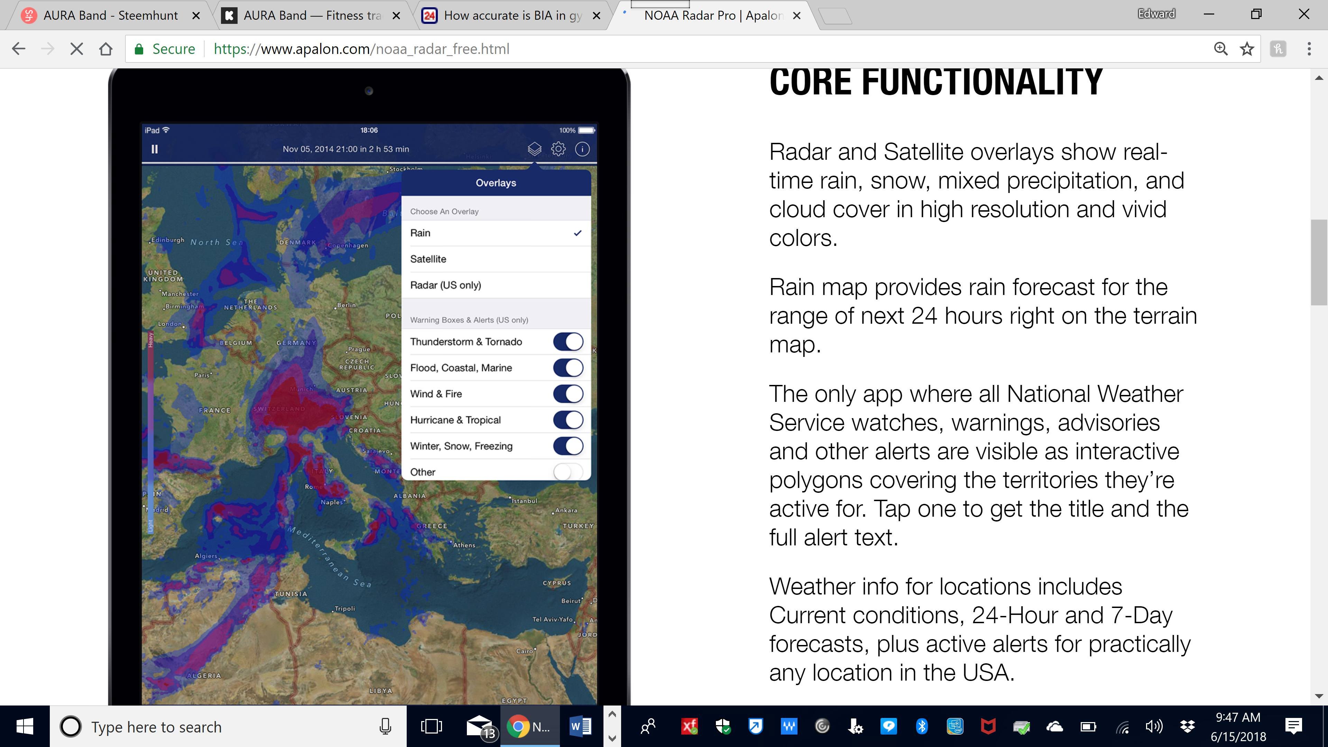Open a new browser tab

[835, 17]
